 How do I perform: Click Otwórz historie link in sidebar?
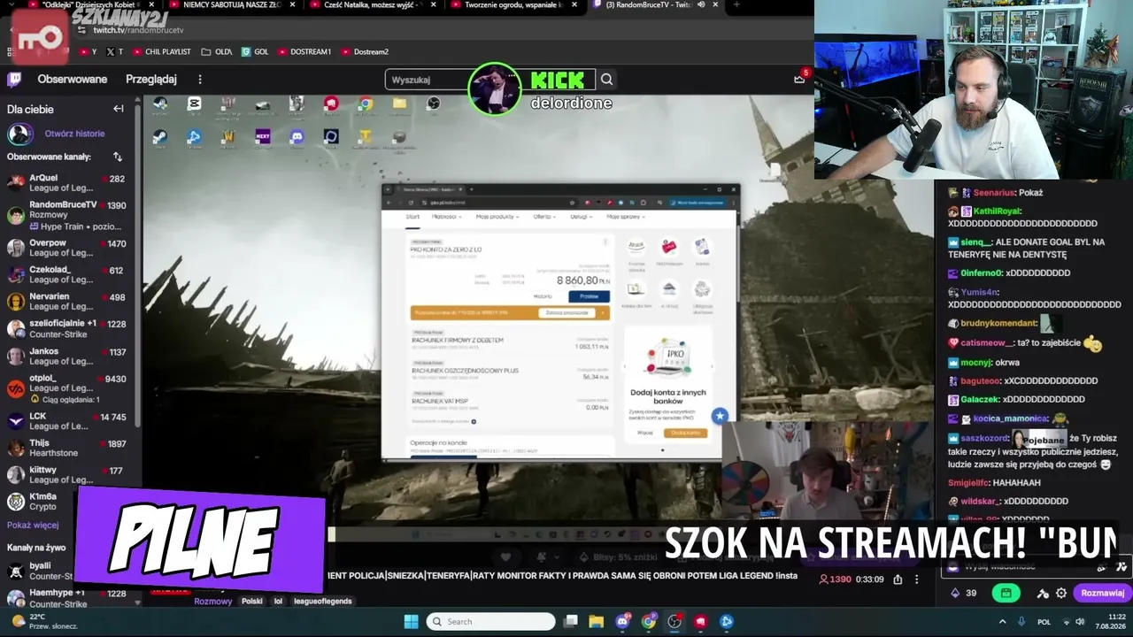pos(74,134)
